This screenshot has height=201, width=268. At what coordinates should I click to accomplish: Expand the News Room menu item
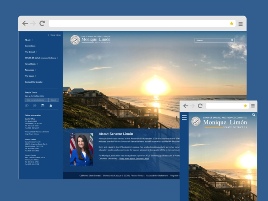pyautogui.click(x=31, y=64)
